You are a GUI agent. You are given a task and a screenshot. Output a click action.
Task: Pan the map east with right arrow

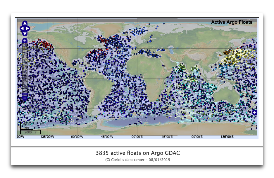(28, 28)
